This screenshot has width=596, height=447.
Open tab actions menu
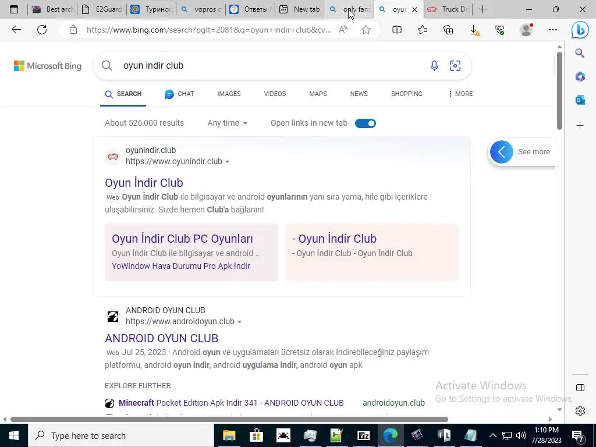tap(14, 9)
